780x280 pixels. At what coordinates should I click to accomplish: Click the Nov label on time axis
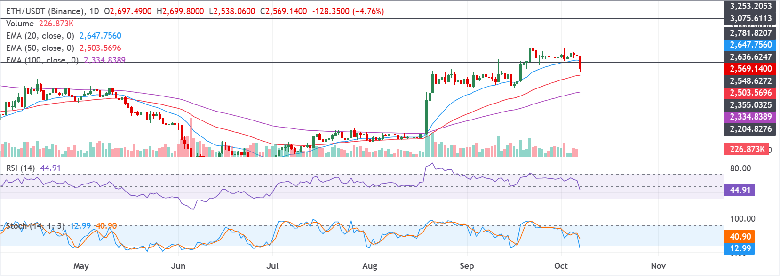[658, 266]
